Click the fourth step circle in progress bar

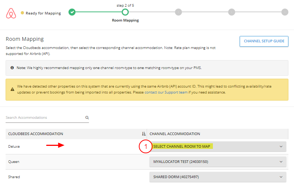click(x=231, y=12)
